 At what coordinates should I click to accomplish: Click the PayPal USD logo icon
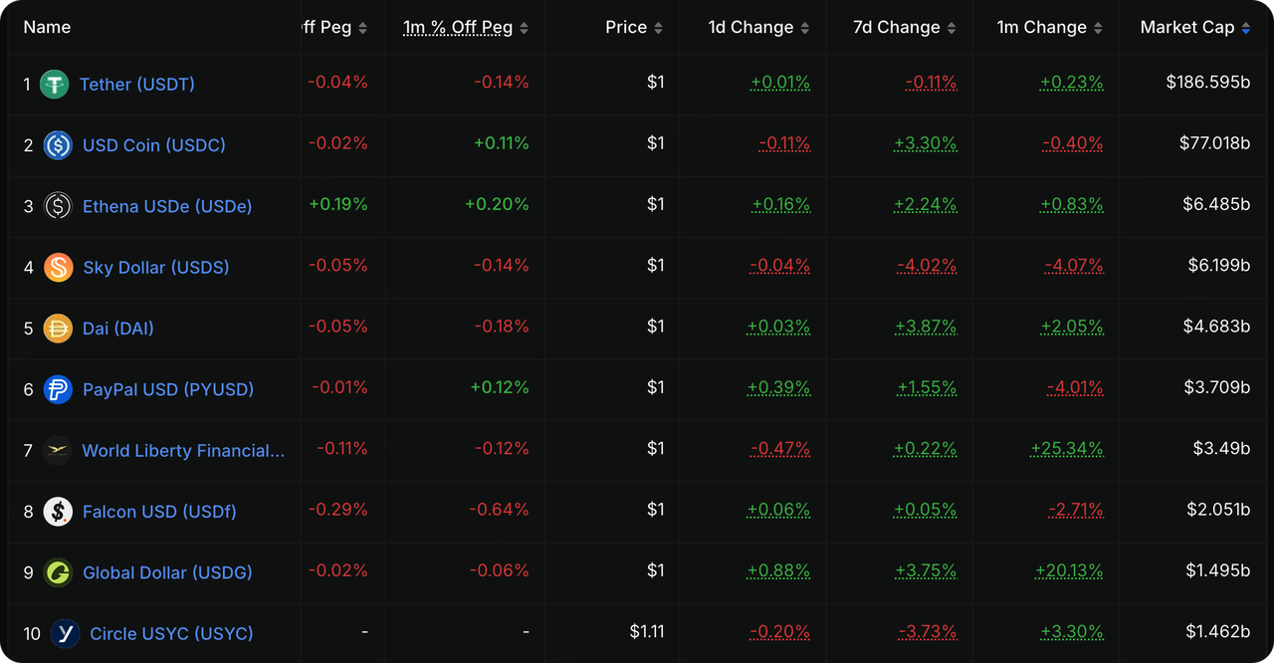coord(58,389)
